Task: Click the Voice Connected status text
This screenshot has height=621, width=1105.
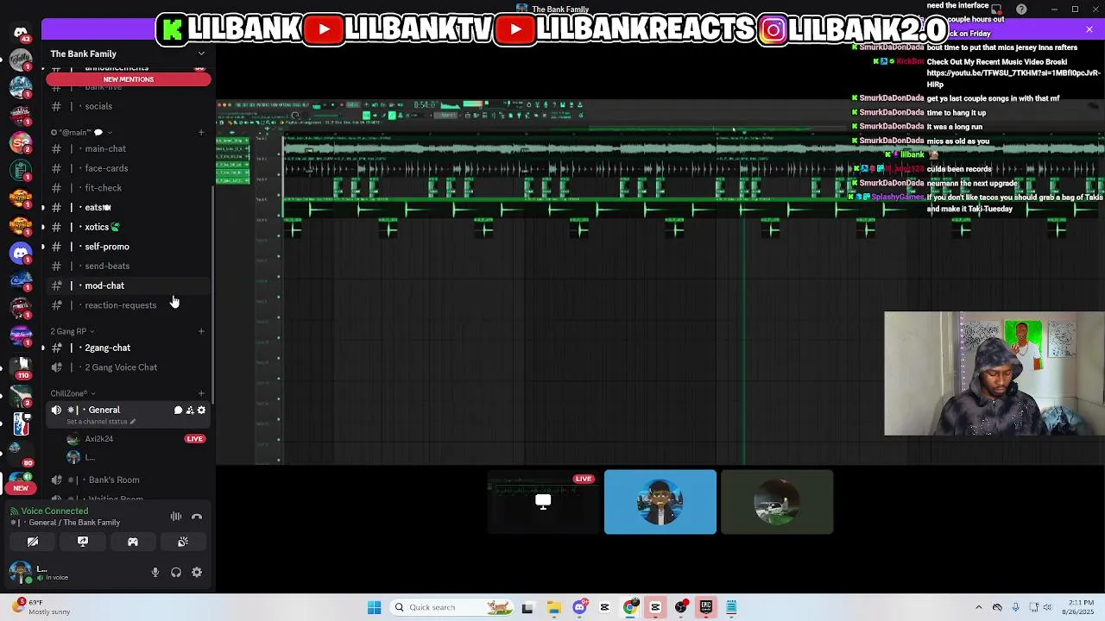Action: pos(54,511)
